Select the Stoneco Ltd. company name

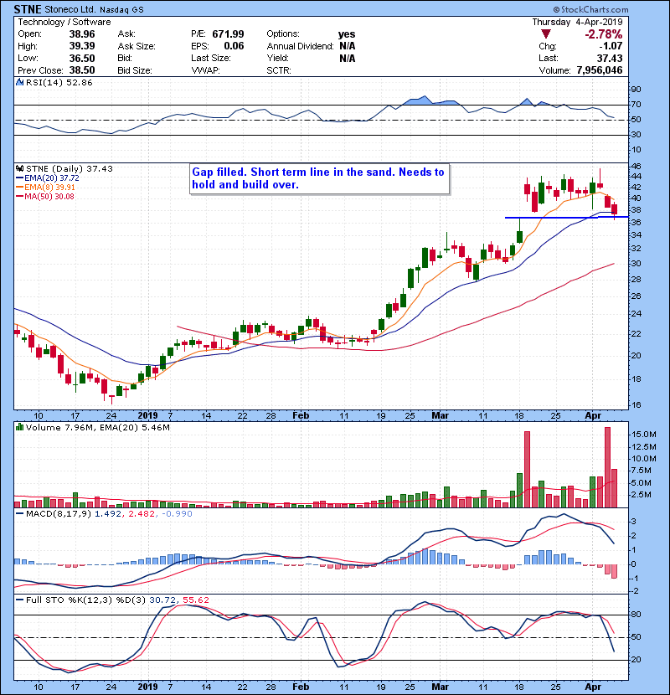click(x=70, y=9)
